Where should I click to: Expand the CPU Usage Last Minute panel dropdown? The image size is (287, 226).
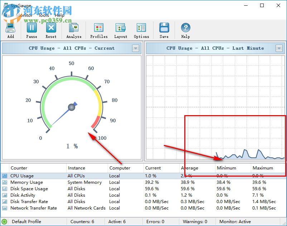(279, 48)
